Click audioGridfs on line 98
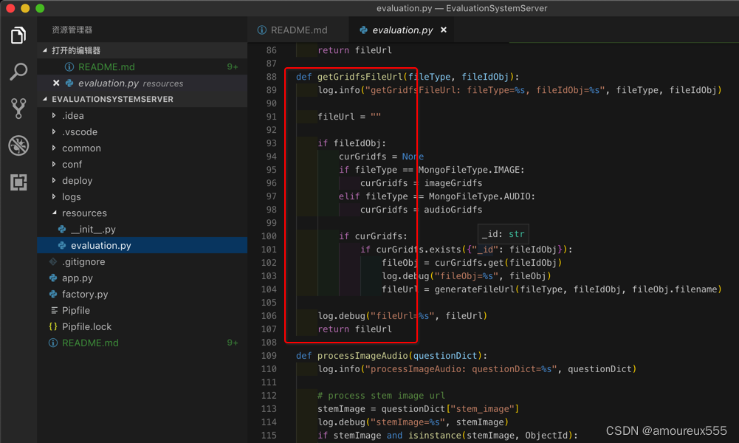Screen dimensions: 739x443 coord(453,210)
